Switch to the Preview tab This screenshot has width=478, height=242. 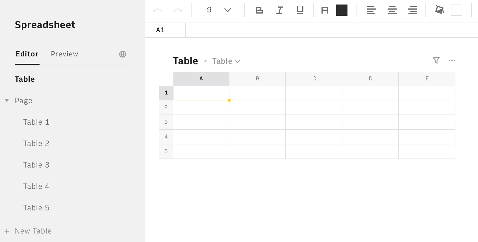[x=64, y=54]
